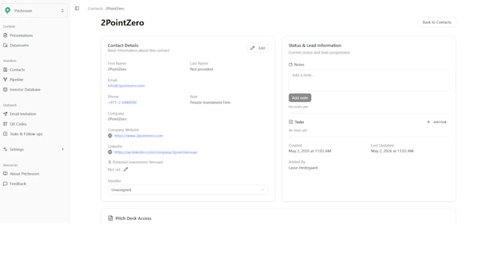Click the QR Codes icon

(5, 124)
